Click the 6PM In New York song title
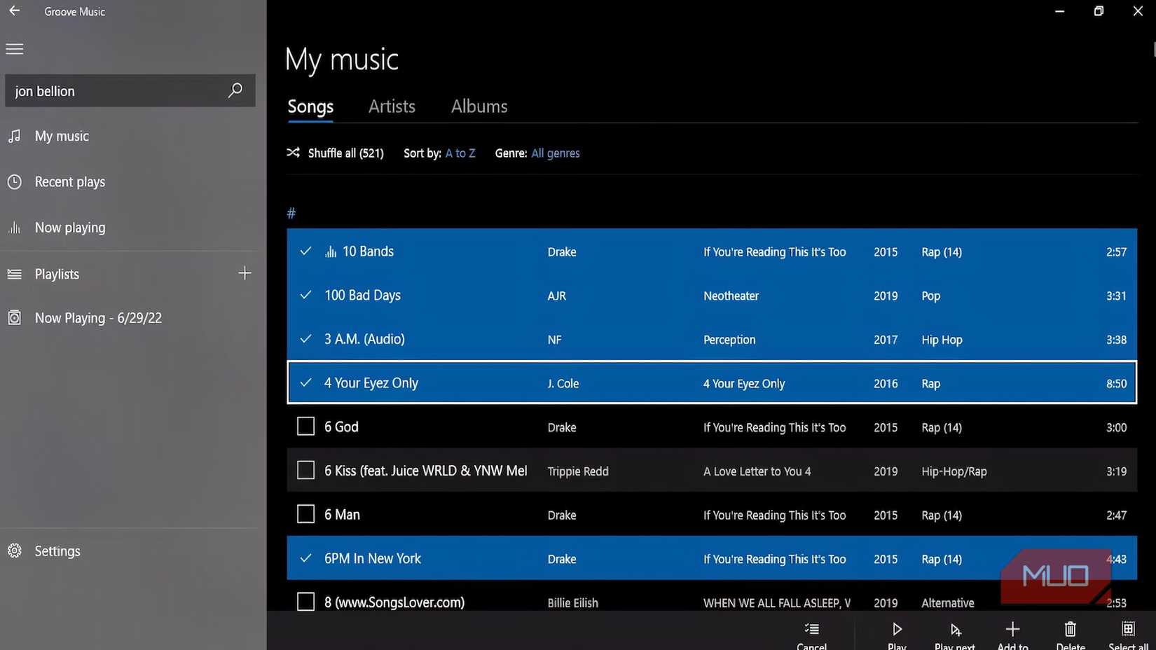1156x650 pixels. tap(373, 558)
